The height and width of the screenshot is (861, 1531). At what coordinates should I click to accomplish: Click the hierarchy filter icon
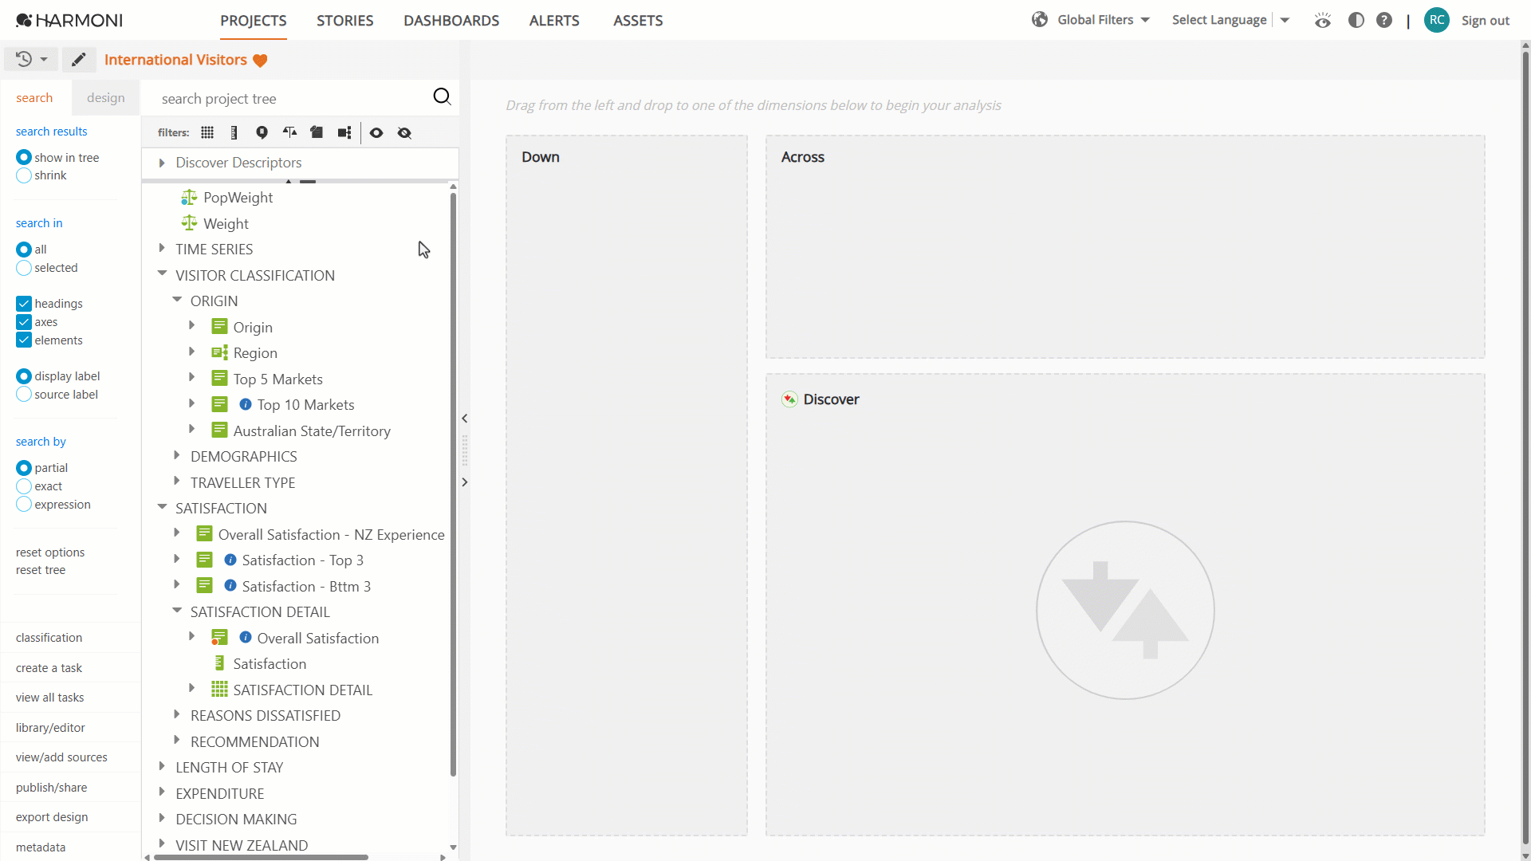point(344,132)
